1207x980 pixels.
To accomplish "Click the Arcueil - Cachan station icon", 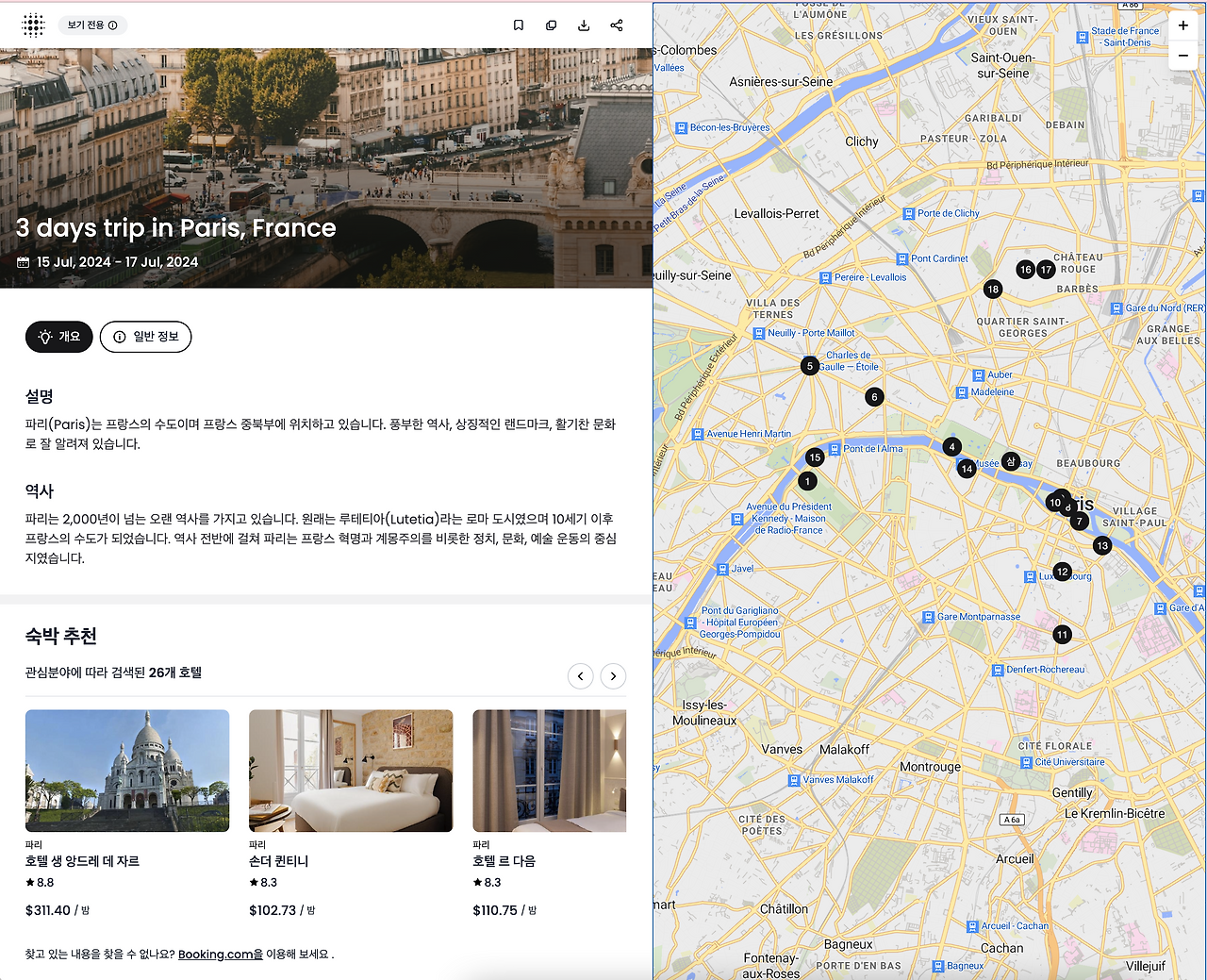I will (973, 926).
